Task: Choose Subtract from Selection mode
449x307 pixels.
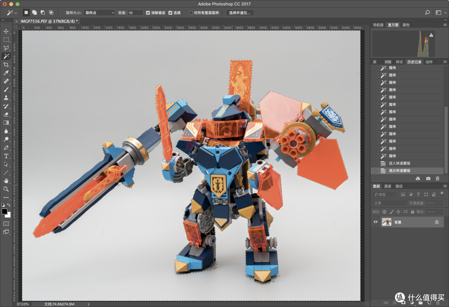Action: (43, 12)
